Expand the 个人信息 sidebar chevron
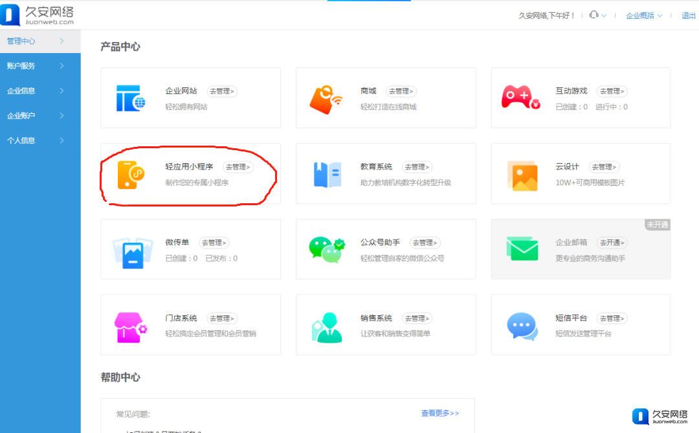This screenshot has height=433, width=699. point(61,140)
